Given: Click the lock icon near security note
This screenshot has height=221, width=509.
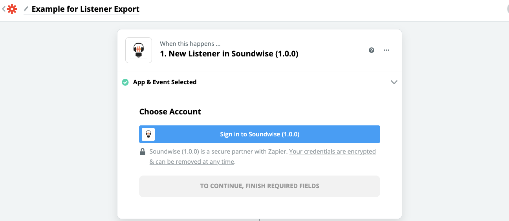Looking at the screenshot, I should pos(143,152).
